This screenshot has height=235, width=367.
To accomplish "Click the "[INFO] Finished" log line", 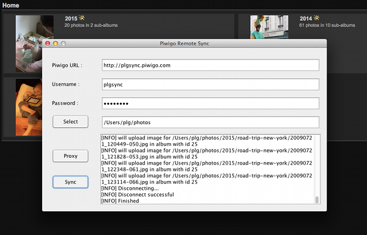I will point(120,201).
